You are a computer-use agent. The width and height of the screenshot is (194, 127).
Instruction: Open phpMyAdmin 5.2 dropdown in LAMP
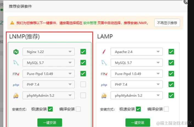coord(137,95)
